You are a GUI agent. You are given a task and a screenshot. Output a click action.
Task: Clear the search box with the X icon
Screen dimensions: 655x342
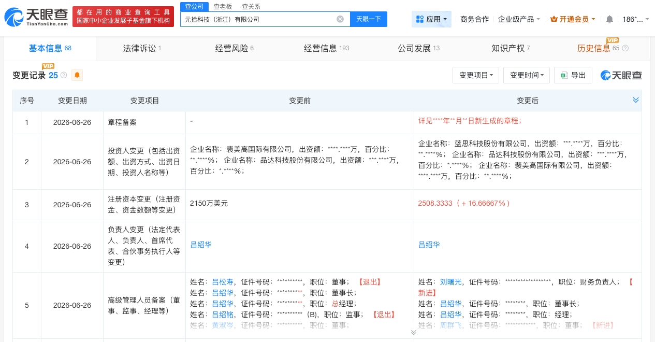(x=340, y=19)
